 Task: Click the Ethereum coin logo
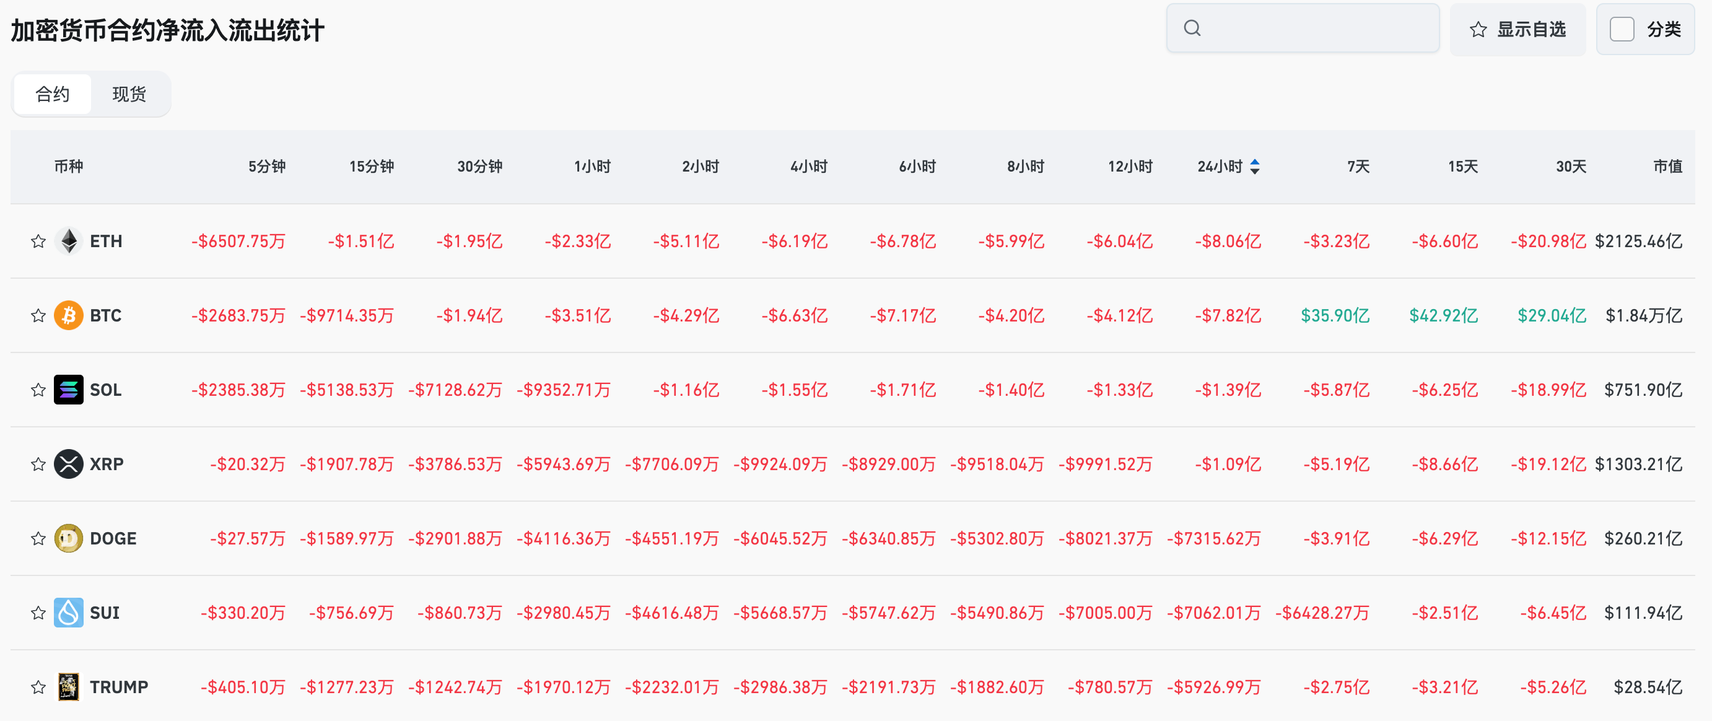click(69, 241)
